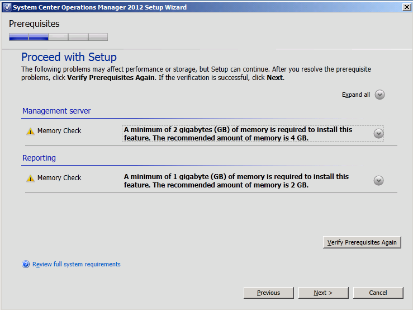Close the Setup Wizard window
413x310 pixels.
[x=407, y=7]
